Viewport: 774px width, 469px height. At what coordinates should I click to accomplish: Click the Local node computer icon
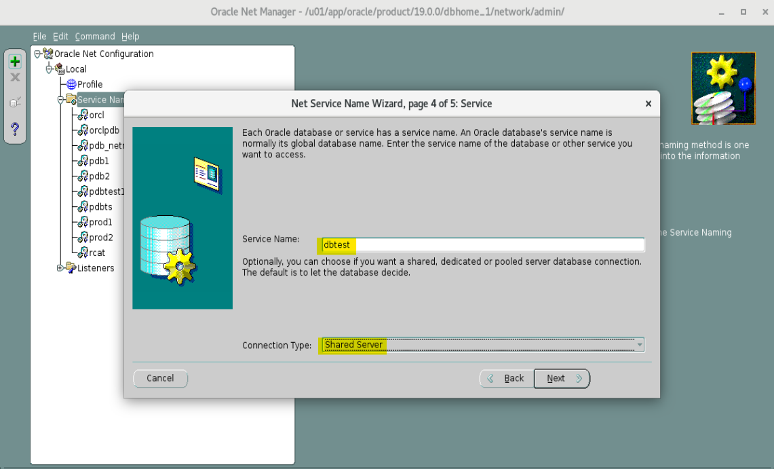(x=60, y=69)
